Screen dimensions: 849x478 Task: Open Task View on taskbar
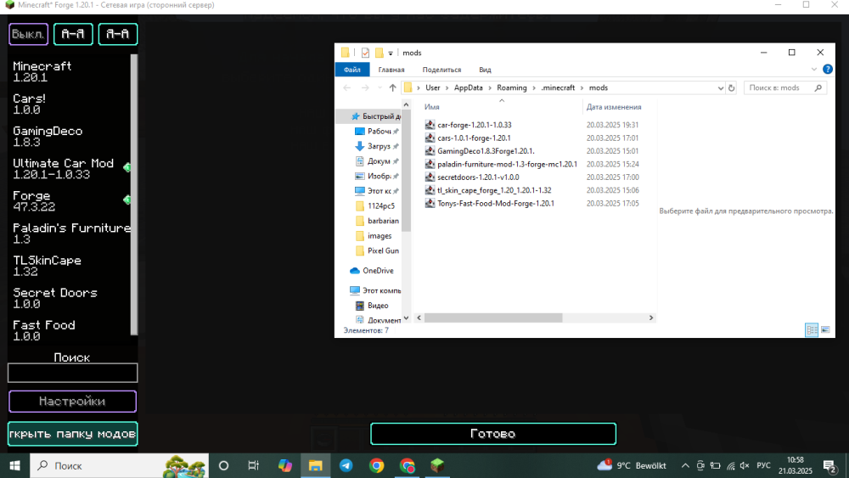253,465
